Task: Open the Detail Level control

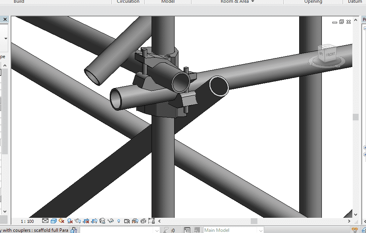Action: click(45, 221)
